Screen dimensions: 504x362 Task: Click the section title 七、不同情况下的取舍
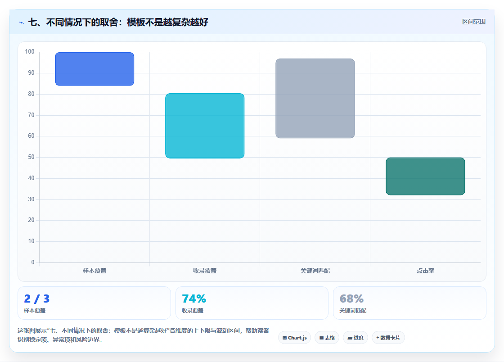[118, 22]
